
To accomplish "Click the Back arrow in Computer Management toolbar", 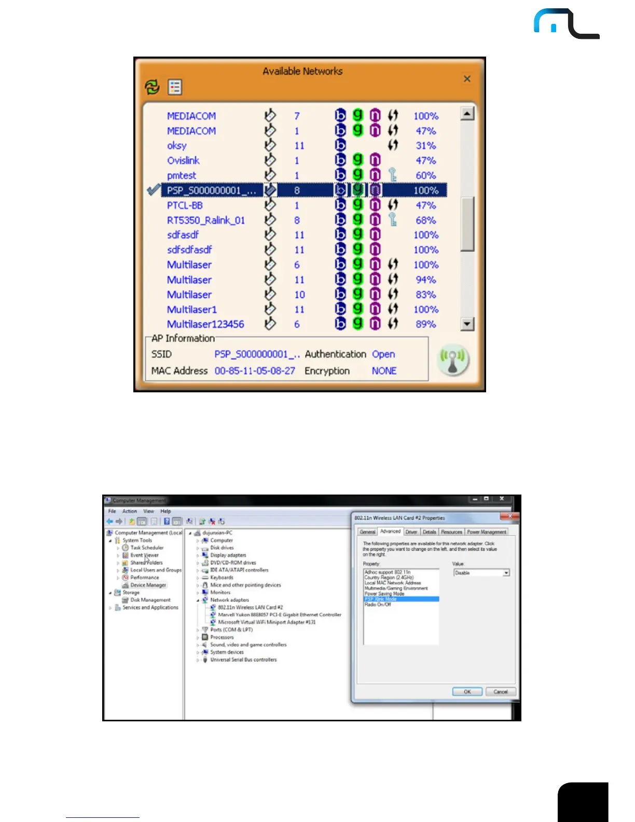I will [109, 522].
